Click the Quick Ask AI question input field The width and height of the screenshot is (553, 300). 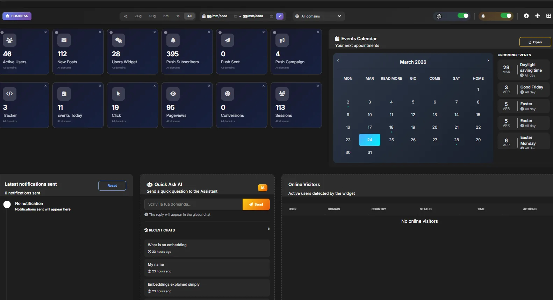[x=193, y=204]
